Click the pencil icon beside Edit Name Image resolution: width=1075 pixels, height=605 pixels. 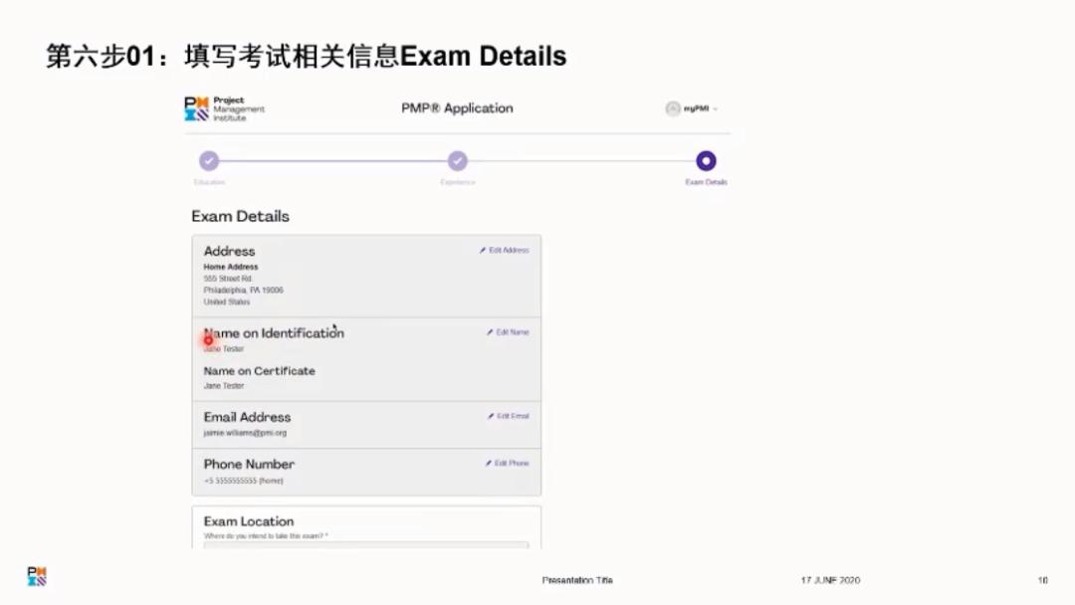(x=489, y=332)
